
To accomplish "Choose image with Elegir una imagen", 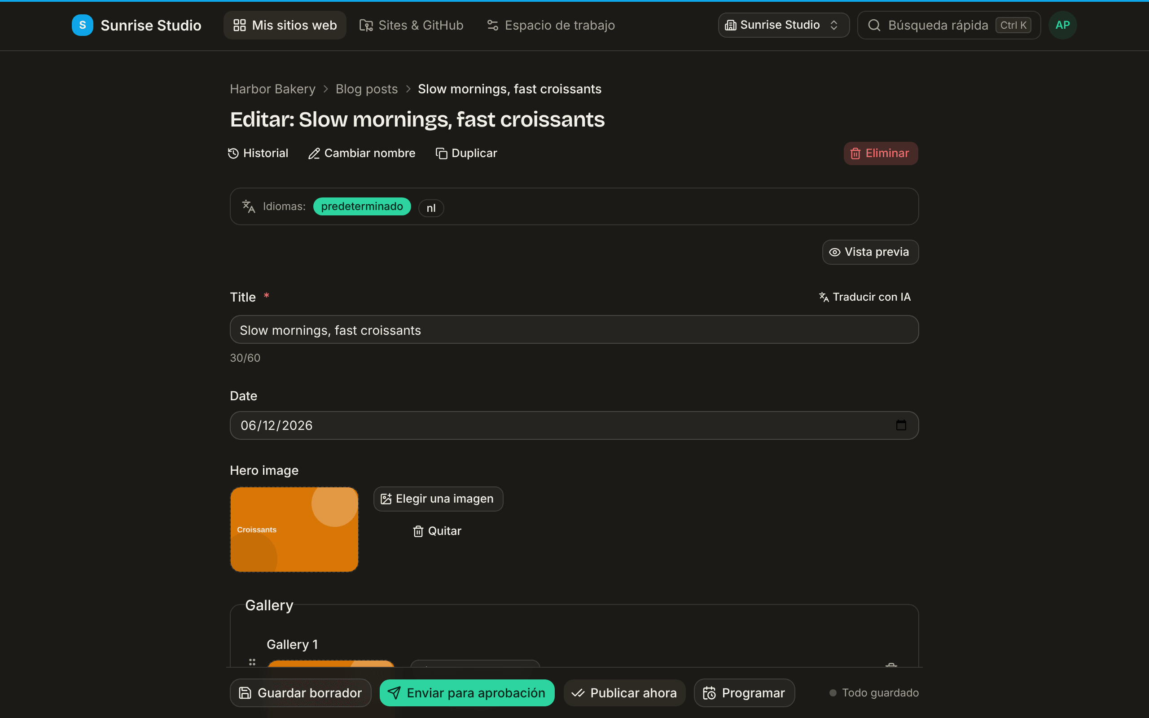I will coord(438,499).
